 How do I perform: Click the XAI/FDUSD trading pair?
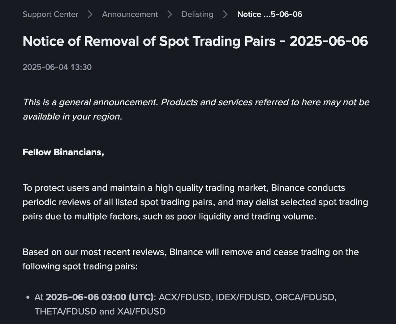click(141, 311)
